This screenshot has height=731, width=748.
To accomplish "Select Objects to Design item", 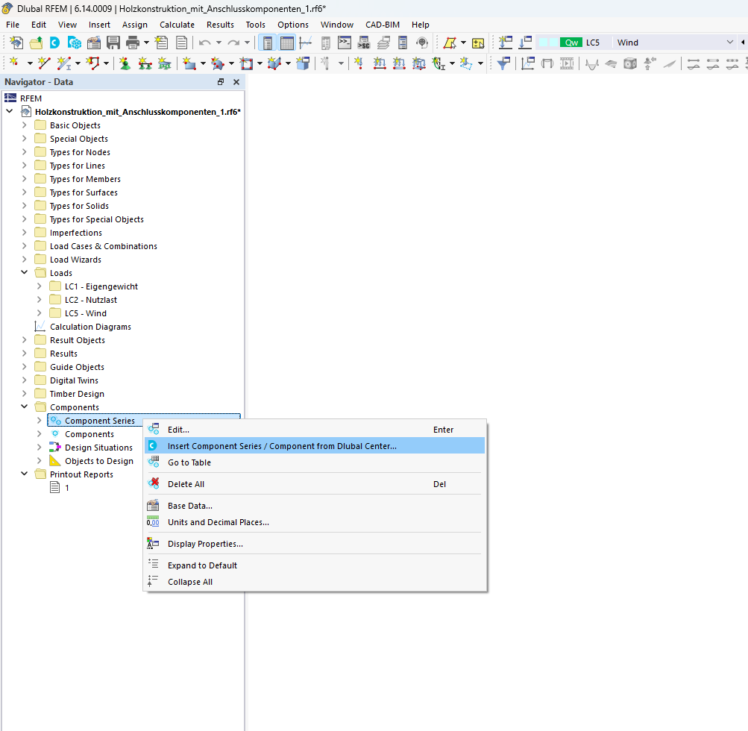I will tap(98, 461).
